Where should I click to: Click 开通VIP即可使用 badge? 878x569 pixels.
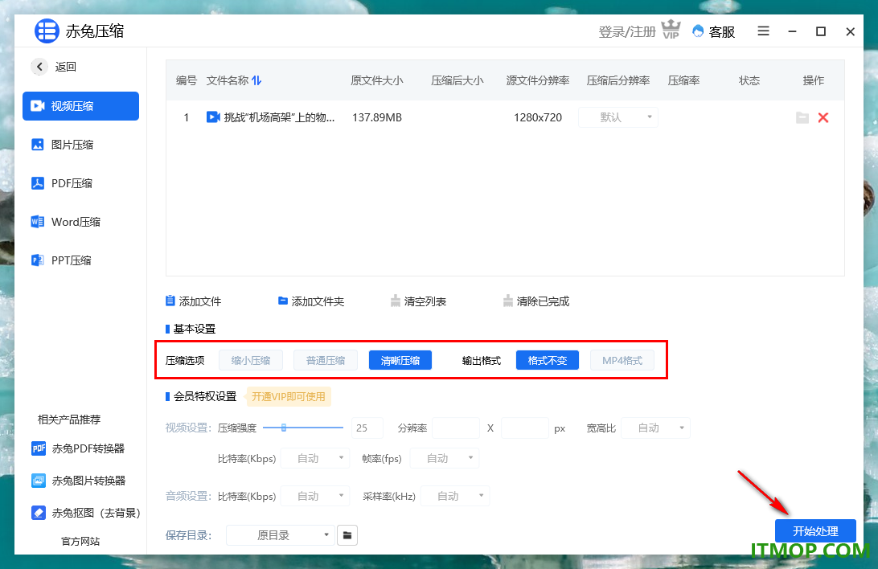pyautogui.click(x=289, y=397)
